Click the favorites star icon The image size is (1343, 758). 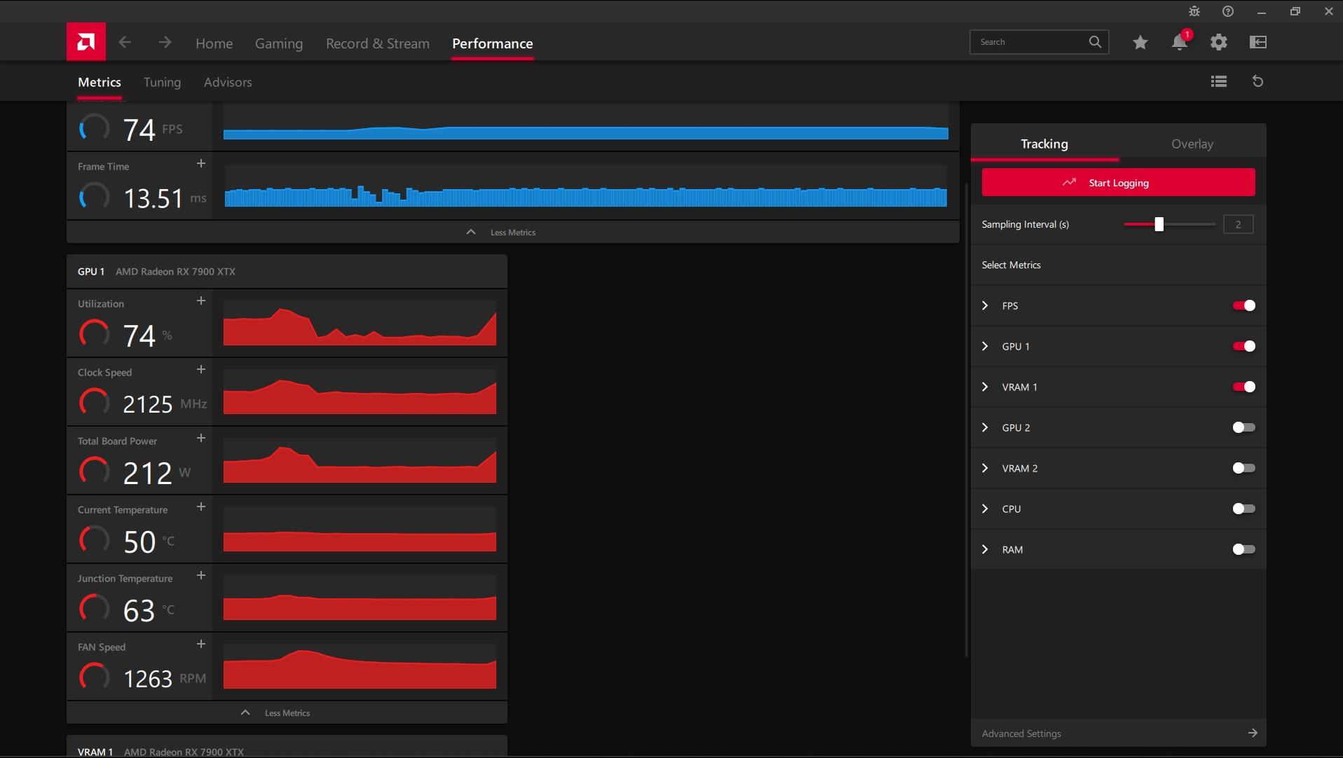(1140, 42)
